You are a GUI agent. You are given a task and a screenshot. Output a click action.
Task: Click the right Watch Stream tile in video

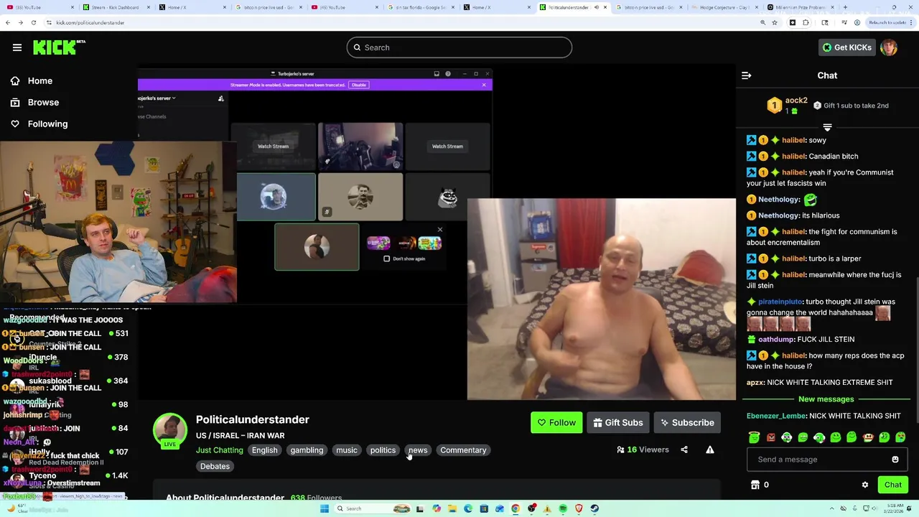pyautogui.click(x=447, y=146)
